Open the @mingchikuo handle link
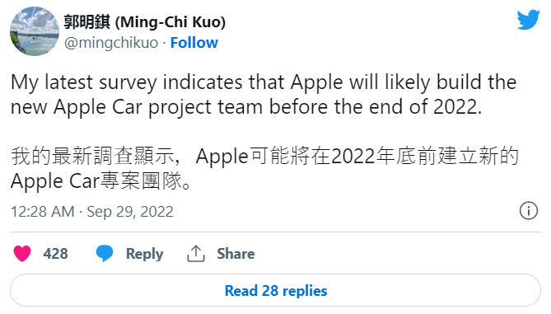551x314 pixels. [111, 43]
